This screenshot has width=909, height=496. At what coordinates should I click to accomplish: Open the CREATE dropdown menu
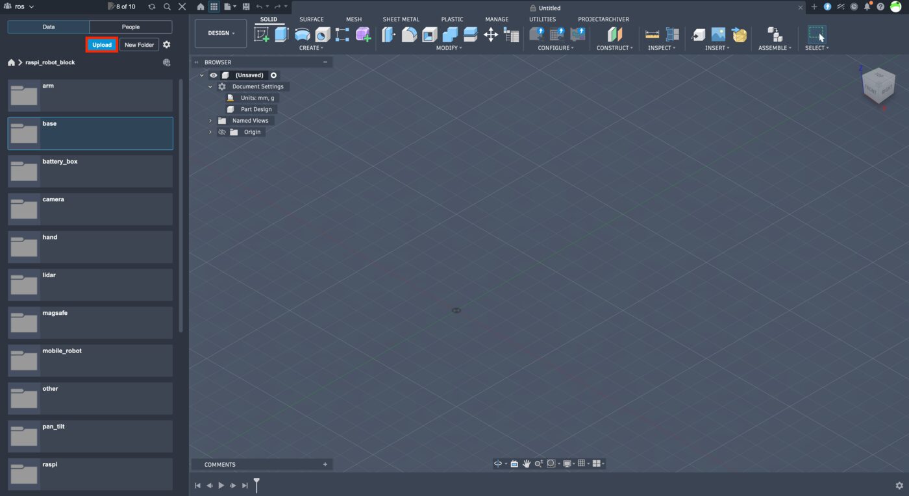tap(311, 48)
